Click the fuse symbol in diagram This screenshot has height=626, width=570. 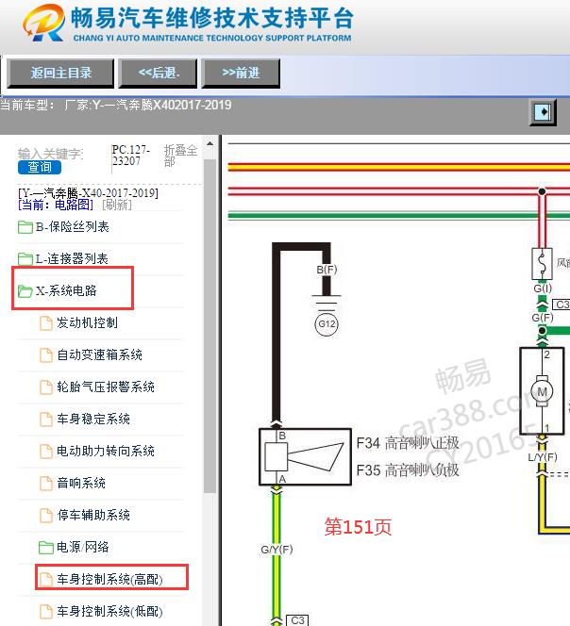[542, 264]
